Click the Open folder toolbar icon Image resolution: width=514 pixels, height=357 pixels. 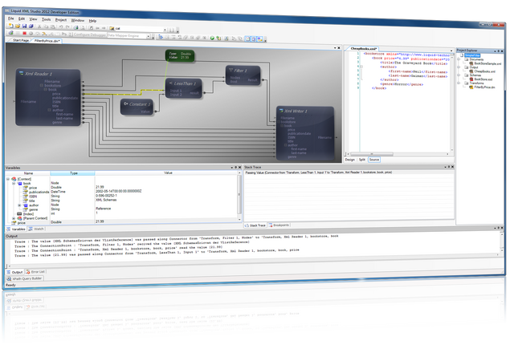coord(18,26)
